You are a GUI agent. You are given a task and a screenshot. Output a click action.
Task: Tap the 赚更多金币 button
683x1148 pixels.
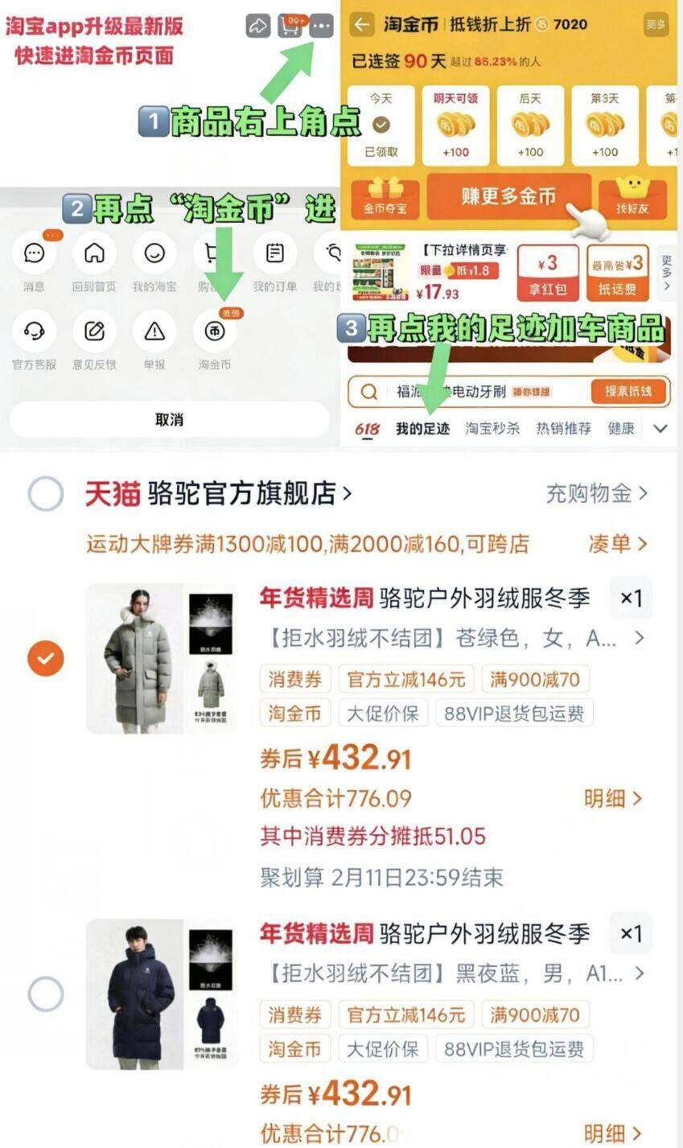(508, 196)
